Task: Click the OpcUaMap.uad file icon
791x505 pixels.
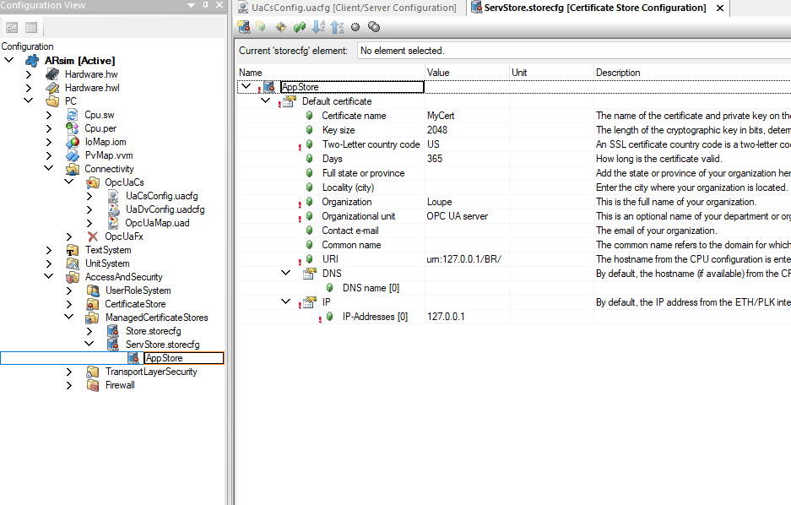Action: 113,223
